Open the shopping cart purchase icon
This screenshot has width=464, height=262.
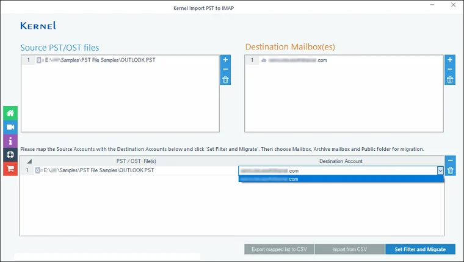tap(10, 169)
